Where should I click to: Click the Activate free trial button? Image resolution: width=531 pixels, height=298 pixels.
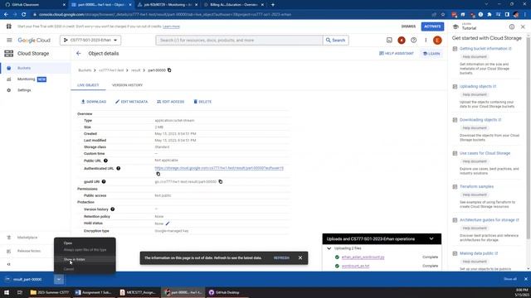(432, 26)
